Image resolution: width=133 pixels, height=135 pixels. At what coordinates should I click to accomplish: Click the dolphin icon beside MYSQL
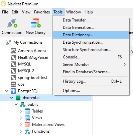[13, 64]
